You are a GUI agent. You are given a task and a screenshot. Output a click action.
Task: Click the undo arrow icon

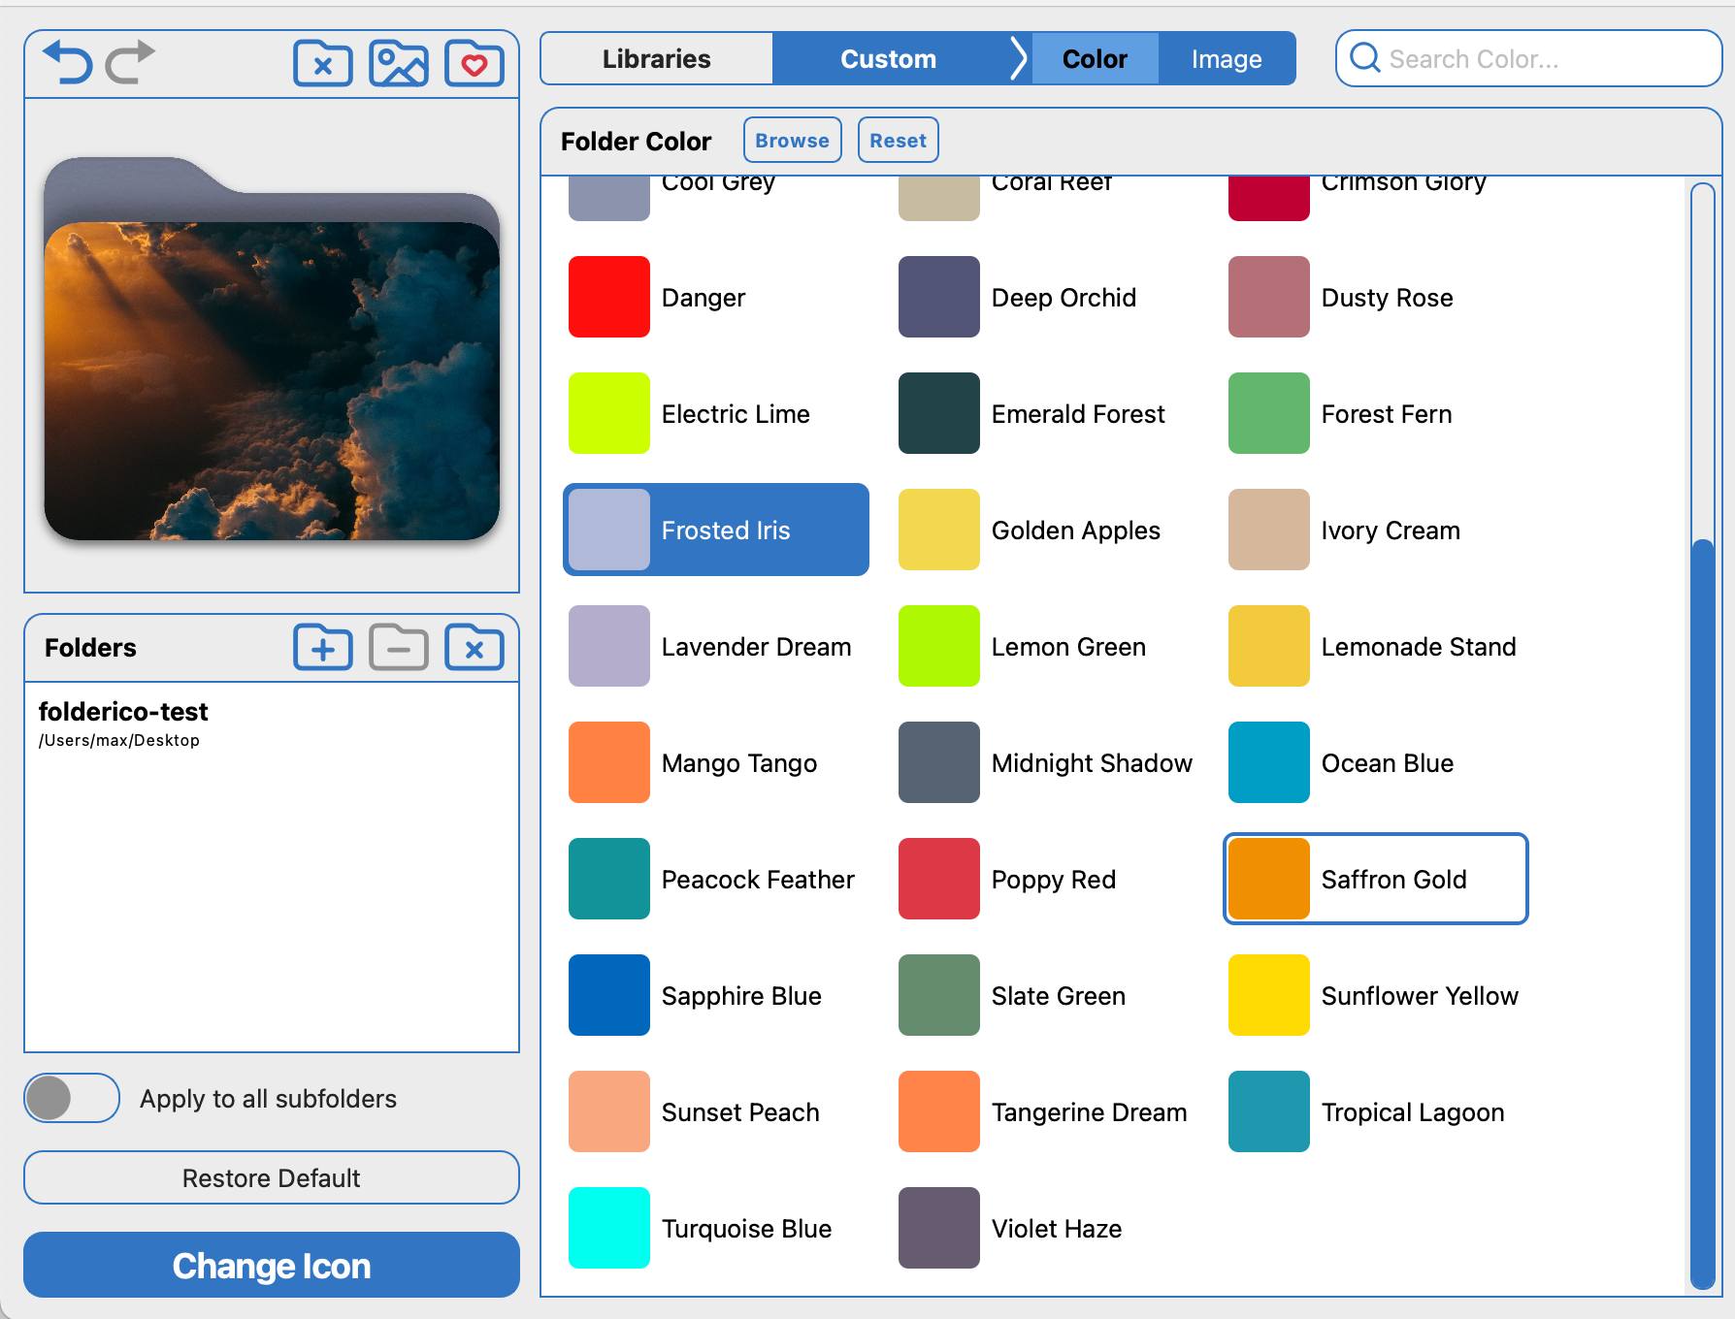(x=68, y=62)
